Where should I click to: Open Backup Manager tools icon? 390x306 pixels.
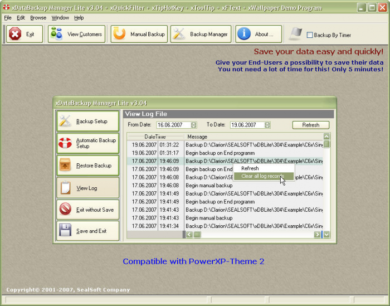pyautogui.click(x=179, y=34)
